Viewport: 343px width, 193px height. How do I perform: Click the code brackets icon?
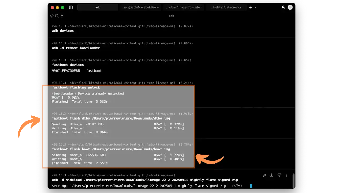coord(52,16)
